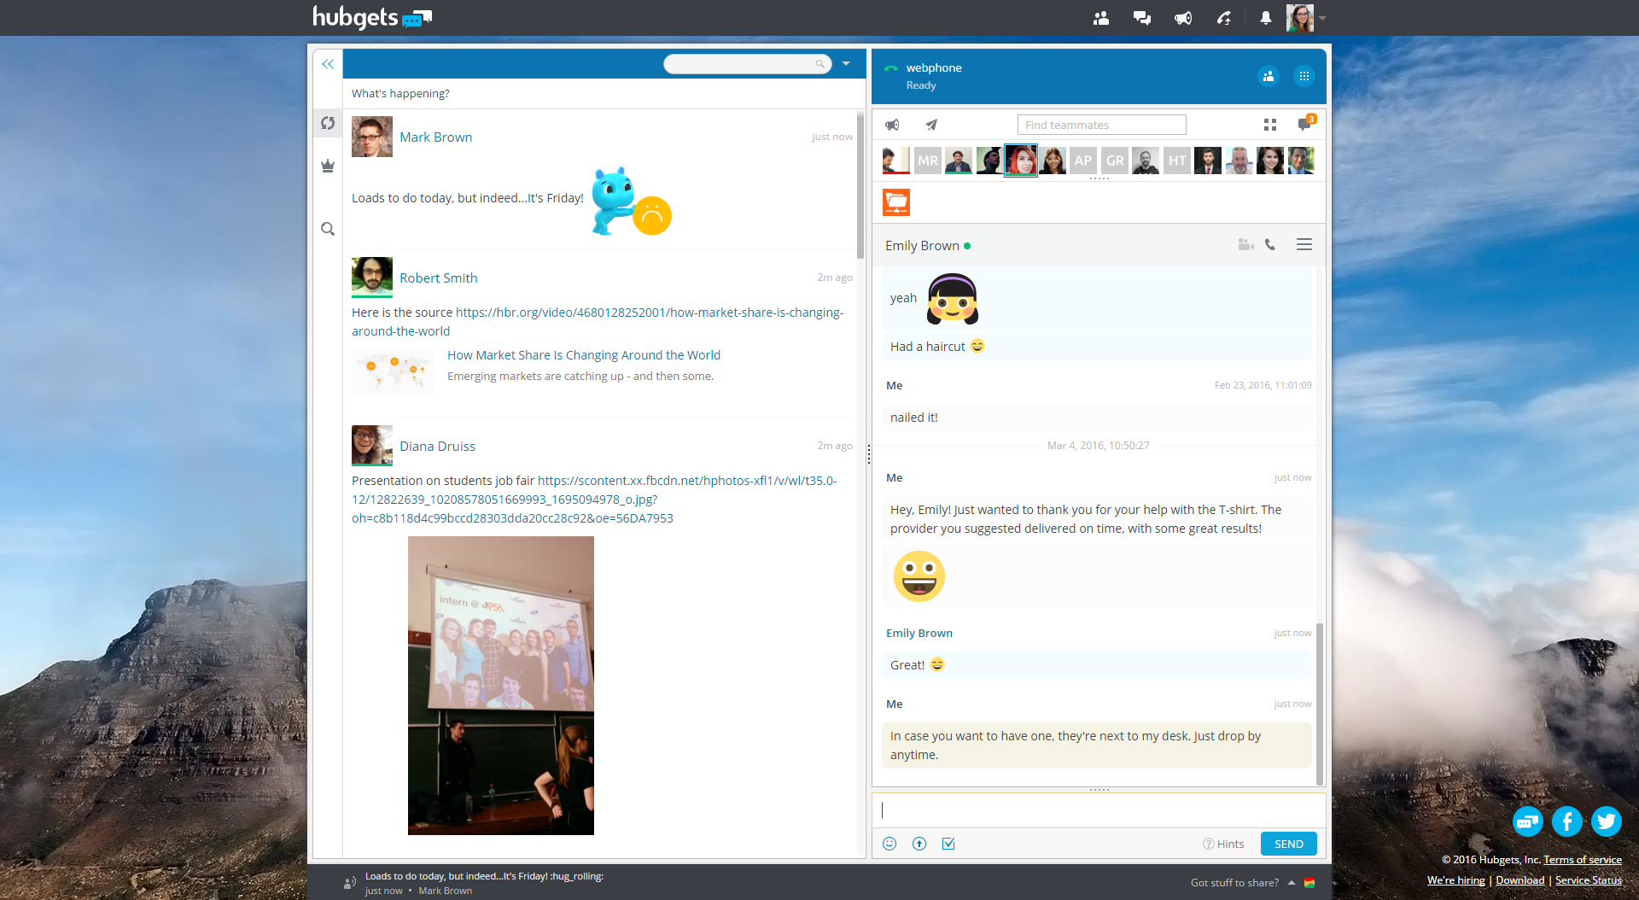Click the activity feed vertical scrollbar
1639x900 pixels.
point(860,184)
